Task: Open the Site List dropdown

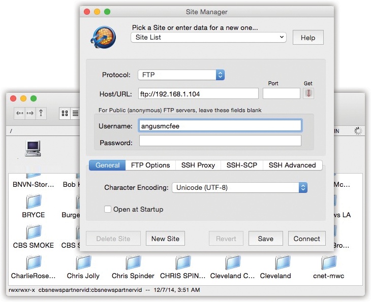Action: click(x=208, y=38)
